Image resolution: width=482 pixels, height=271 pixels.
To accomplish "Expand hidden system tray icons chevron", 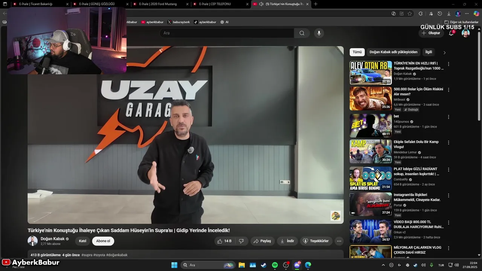I will click(x=383, y=265).
